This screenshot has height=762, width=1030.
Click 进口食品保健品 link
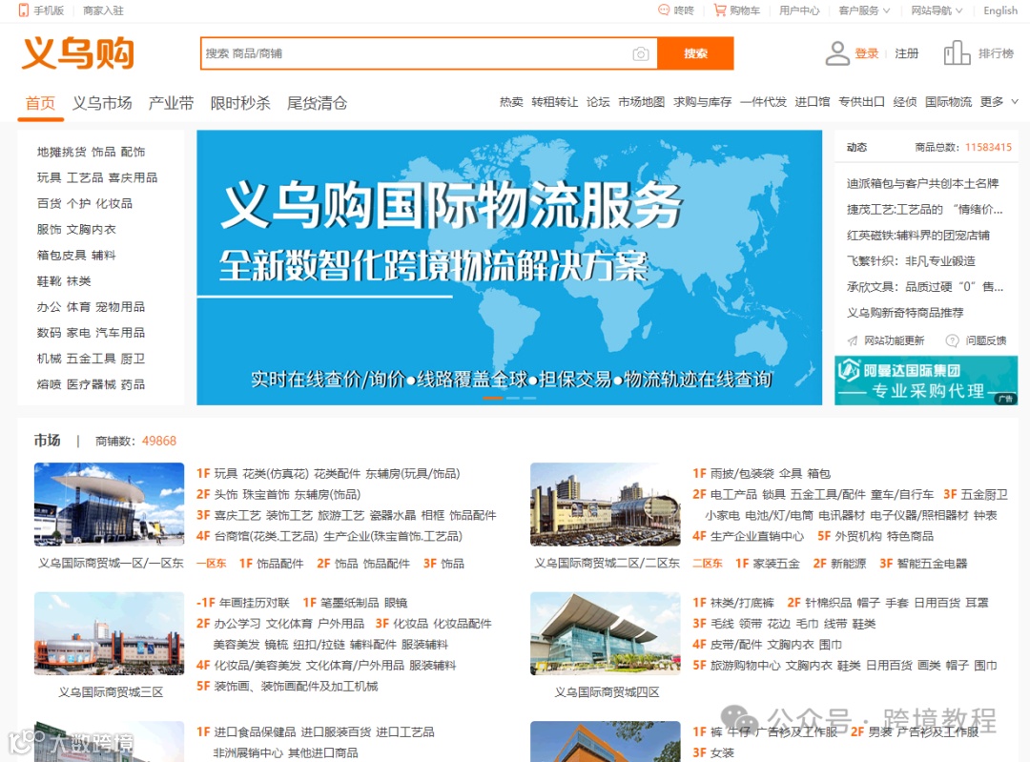[255, 731]
